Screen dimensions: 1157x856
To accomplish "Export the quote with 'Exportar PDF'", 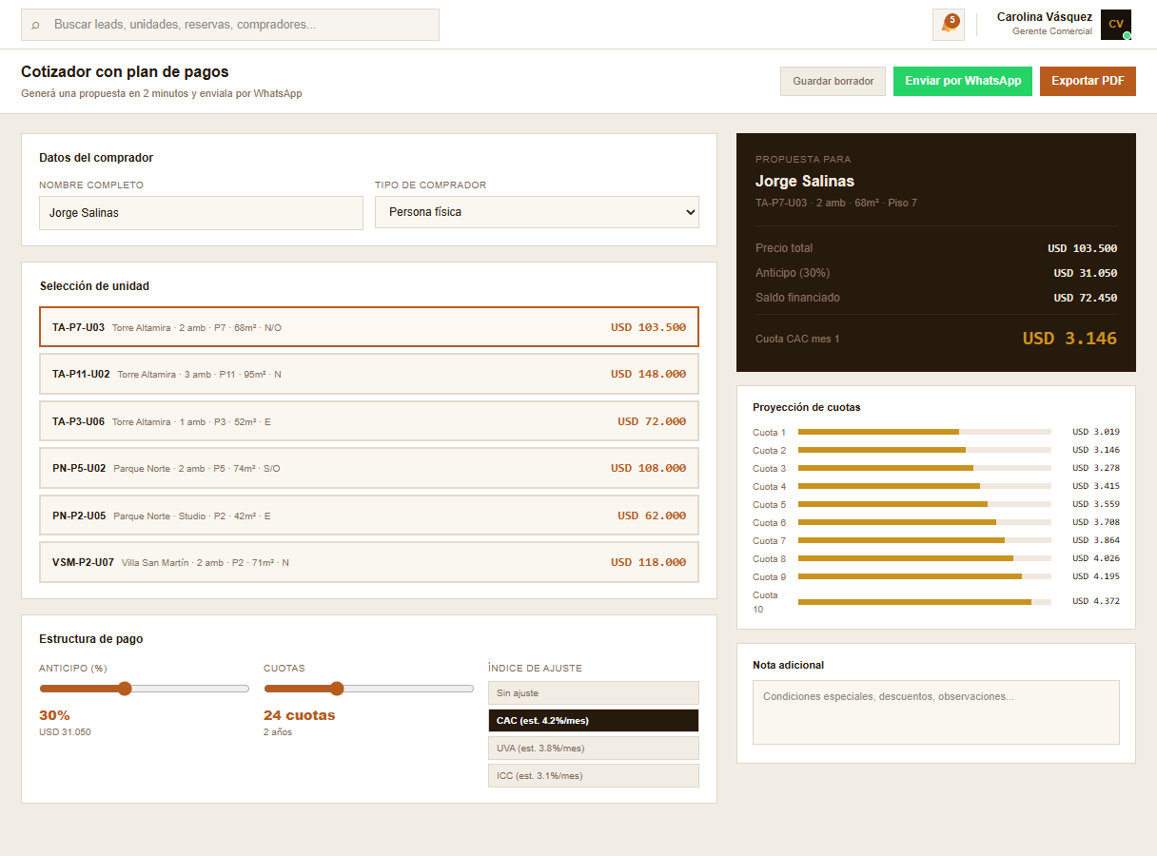I will tap(1087, 82).
